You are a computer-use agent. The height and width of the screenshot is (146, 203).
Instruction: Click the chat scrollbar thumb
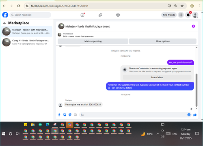(197, 90)
